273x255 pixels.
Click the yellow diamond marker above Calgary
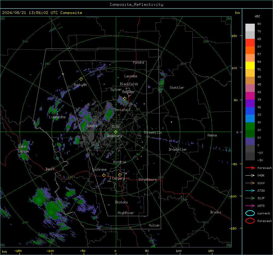(x=120, y=175)
